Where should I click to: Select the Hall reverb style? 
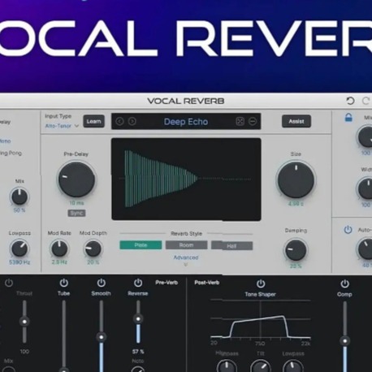tap(232, 245)
